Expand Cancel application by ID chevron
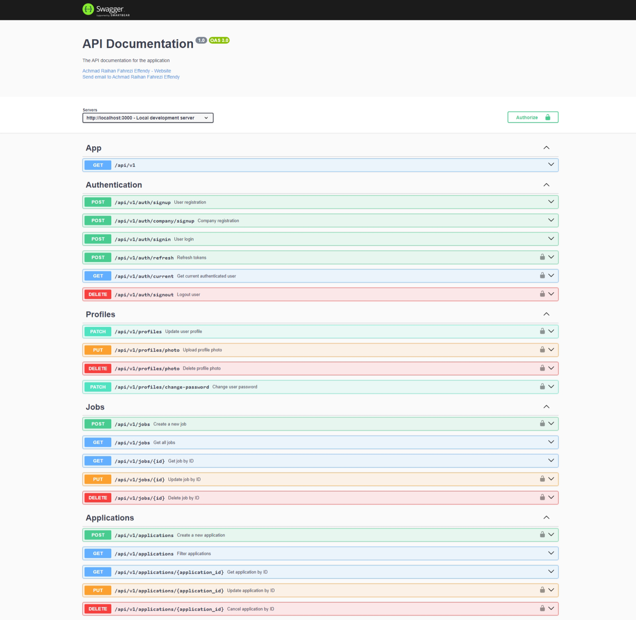Image resolution: width=636 pixels, height=620 pixels. tap(551, 609)
